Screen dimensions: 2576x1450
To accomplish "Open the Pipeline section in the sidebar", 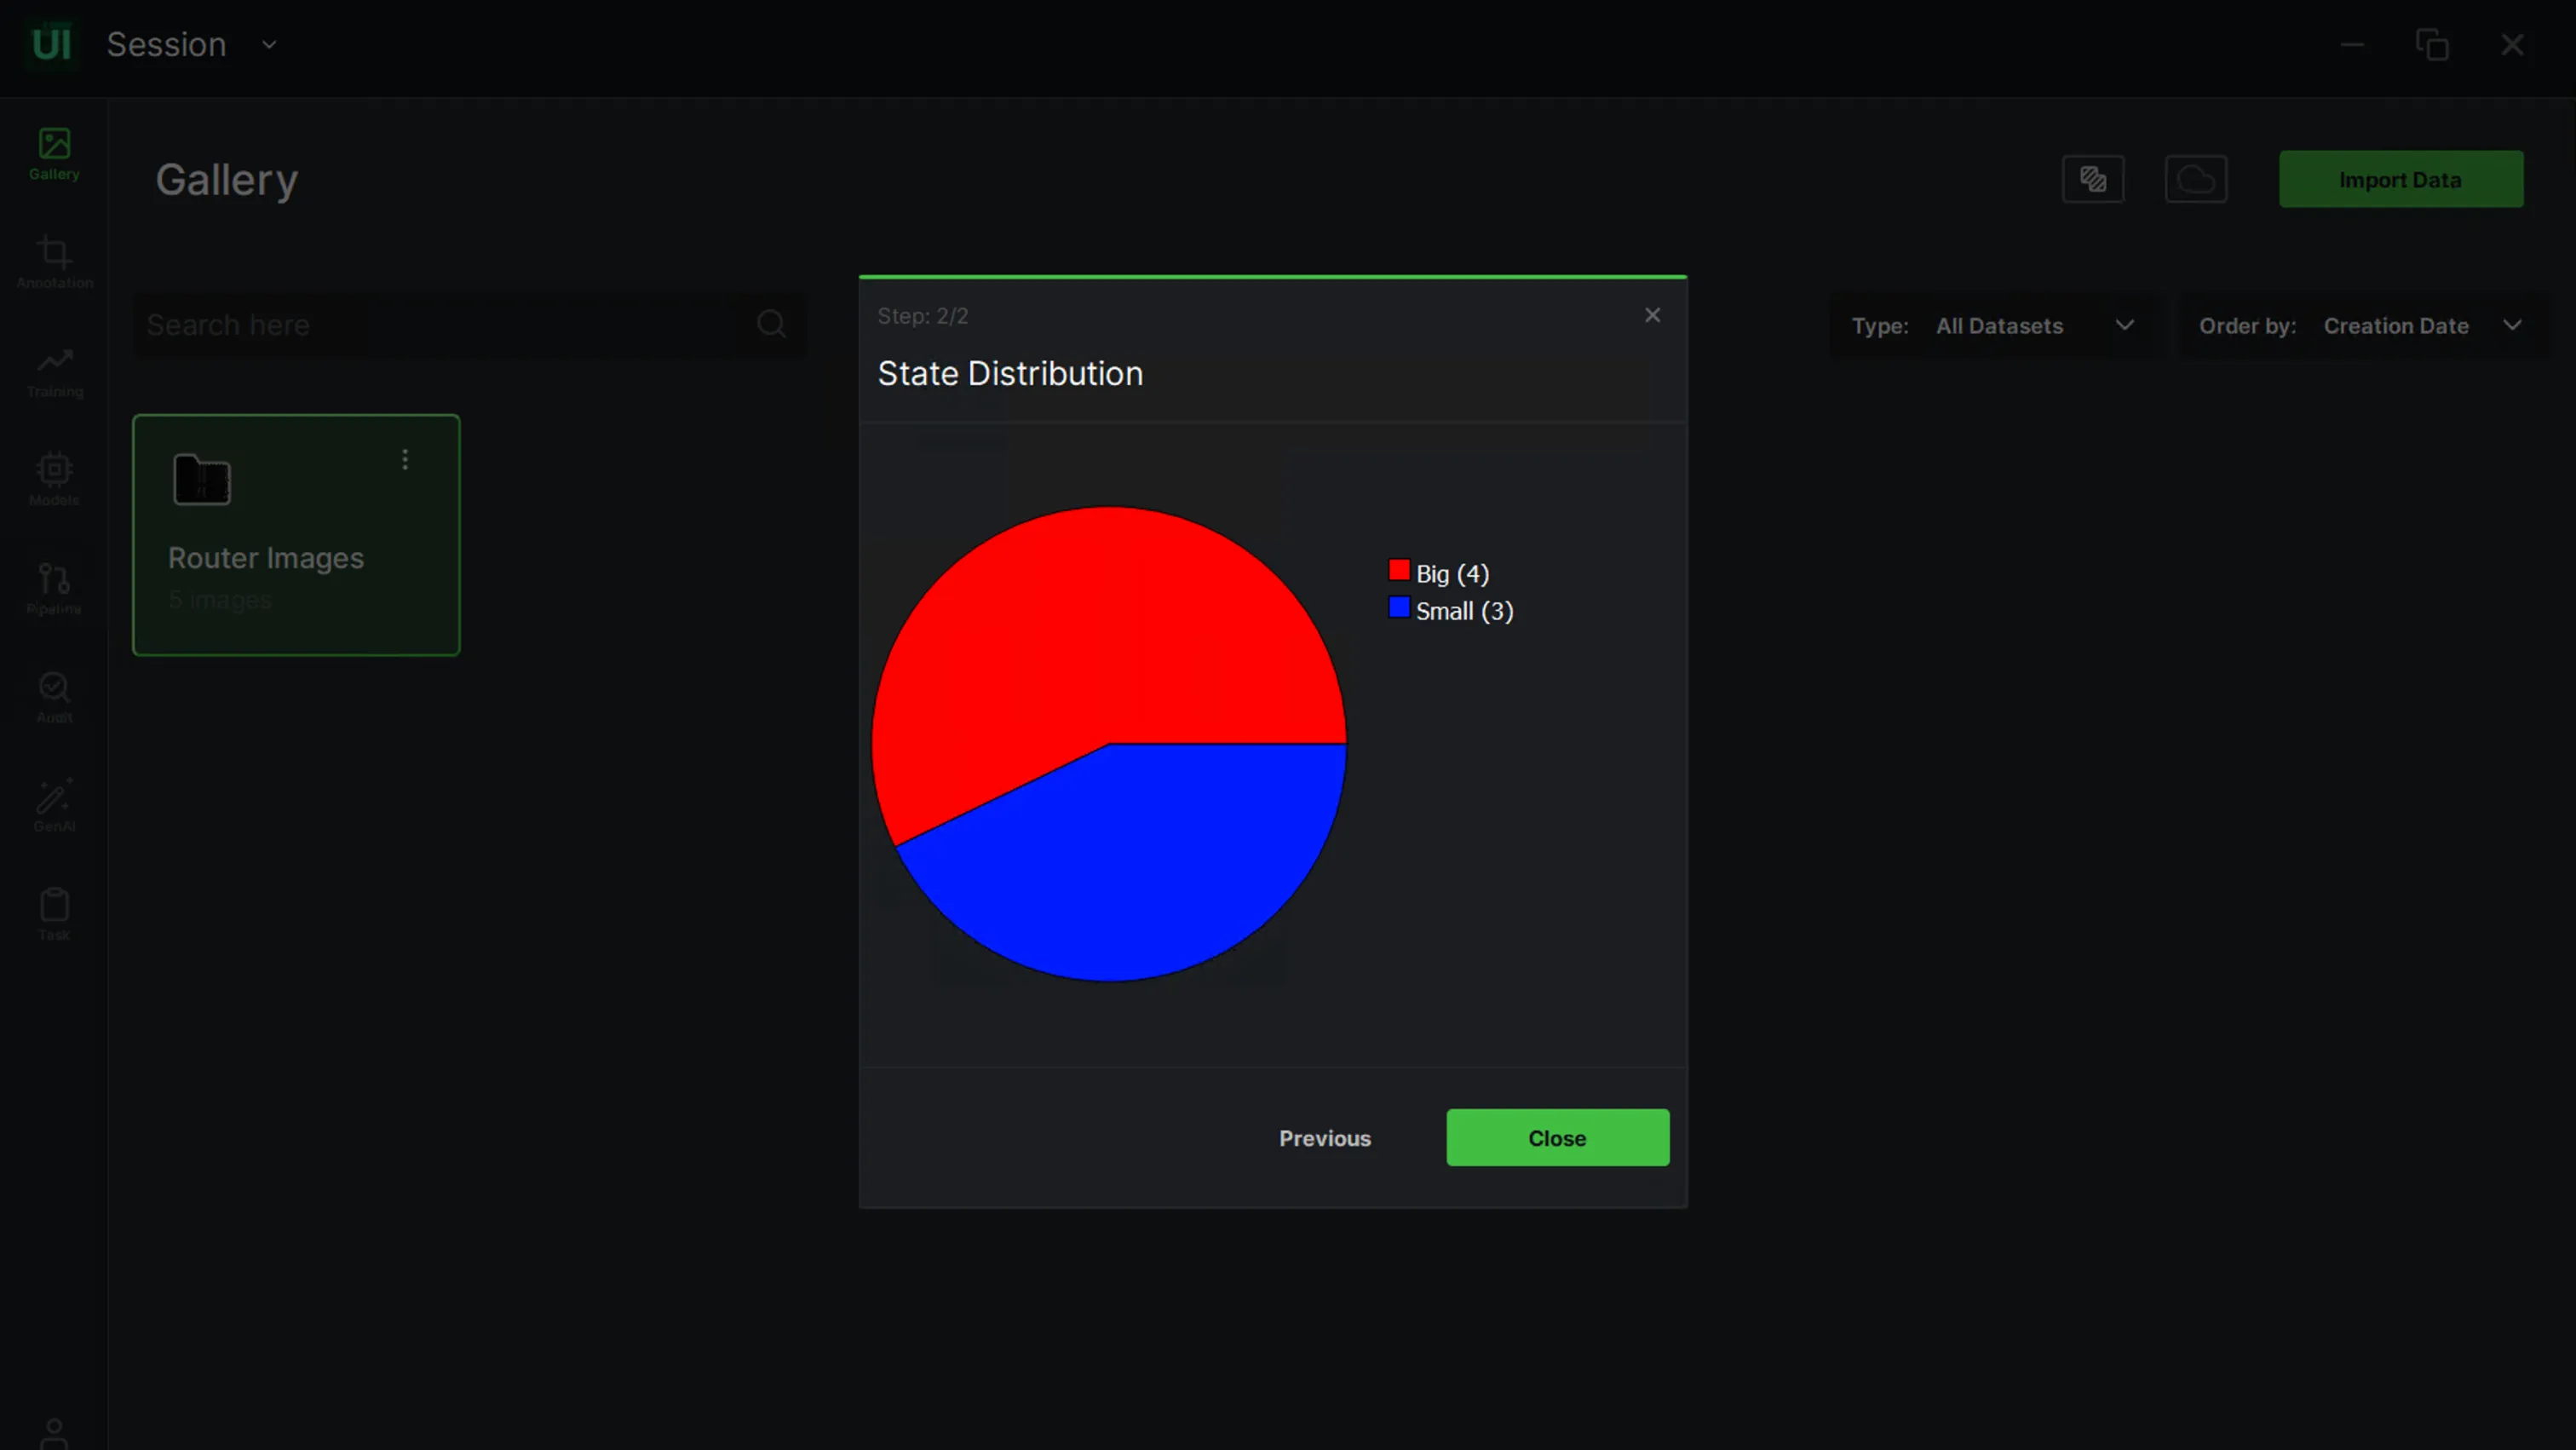I will 54,588.
